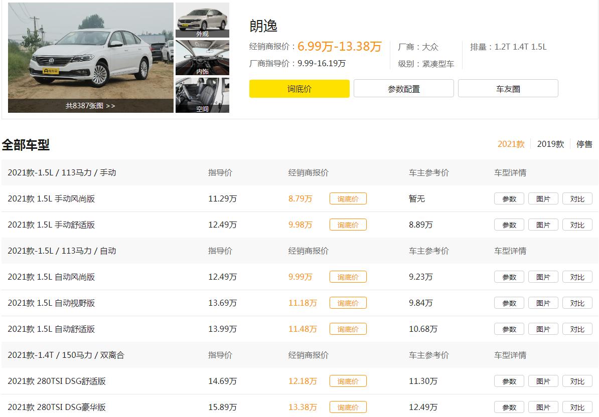Open 2021款 280TSI DSG豪华版 model link
Viewport: 599px width, 417px height.
tap(57, 407)
